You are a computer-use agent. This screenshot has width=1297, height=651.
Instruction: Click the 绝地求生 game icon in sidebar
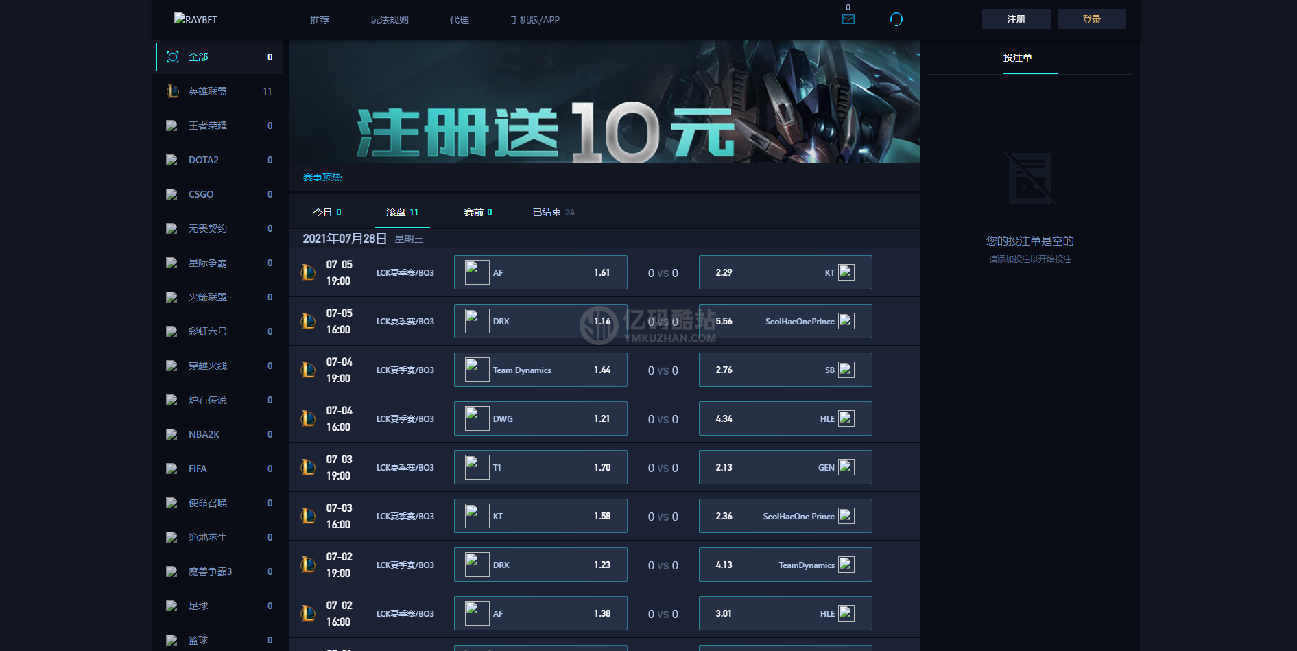(172, 537)
